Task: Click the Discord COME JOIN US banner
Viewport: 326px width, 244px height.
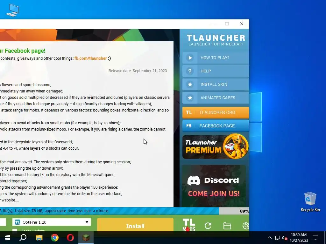Action: [214, 186]
